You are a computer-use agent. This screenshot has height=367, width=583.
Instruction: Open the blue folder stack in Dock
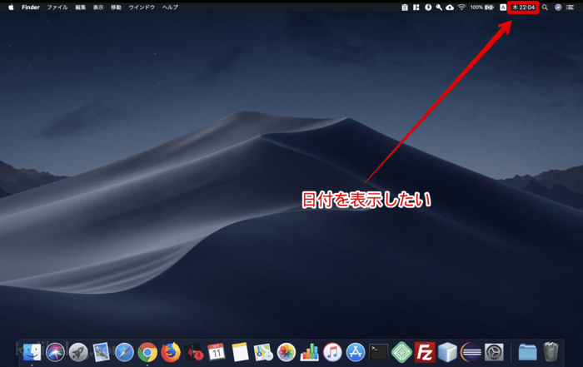click(527, 352)
